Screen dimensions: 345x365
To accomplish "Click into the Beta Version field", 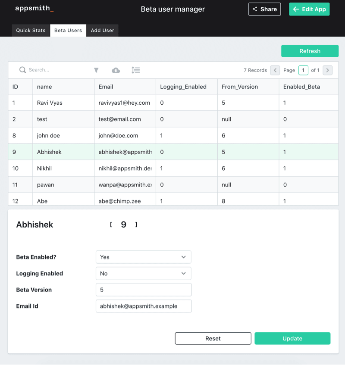I will pos(143,290).
